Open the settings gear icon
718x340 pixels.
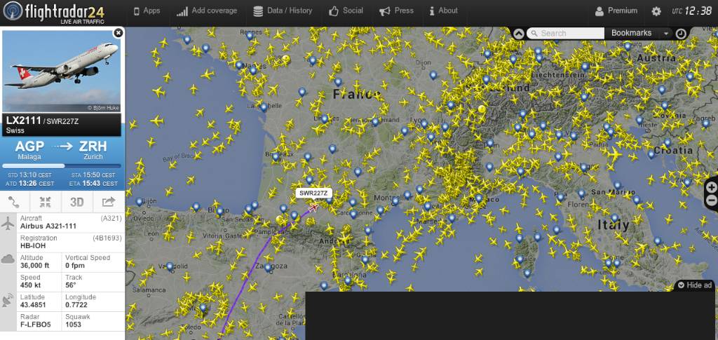(x=656, y=11)
